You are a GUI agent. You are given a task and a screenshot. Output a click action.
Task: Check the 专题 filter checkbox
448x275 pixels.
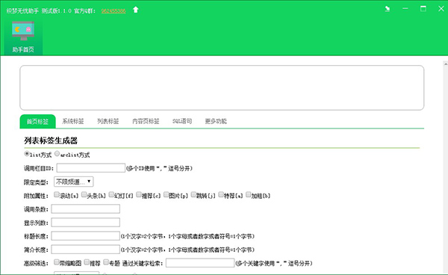tap(106, 262)
